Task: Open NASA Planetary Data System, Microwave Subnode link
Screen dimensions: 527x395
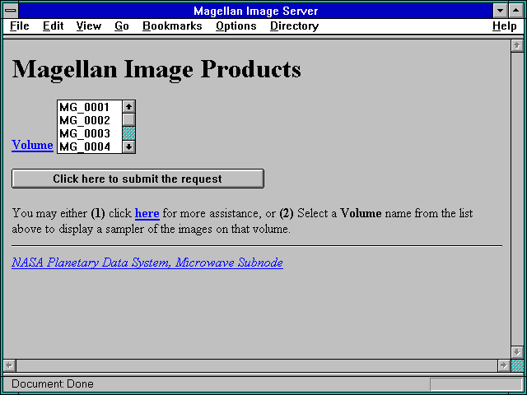Action: (x=147, y=263)
